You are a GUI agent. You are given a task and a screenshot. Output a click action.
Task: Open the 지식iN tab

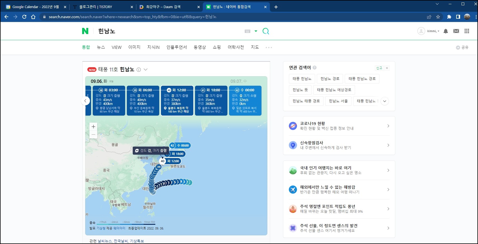153,47
